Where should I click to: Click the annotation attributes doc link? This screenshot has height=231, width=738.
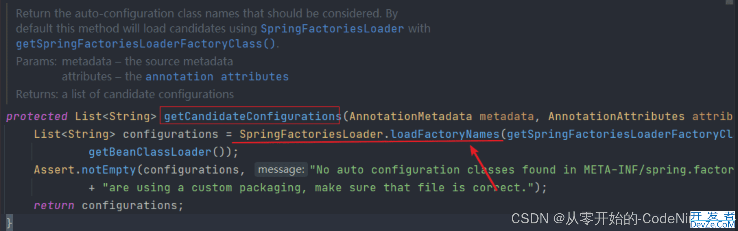(217, 77)
